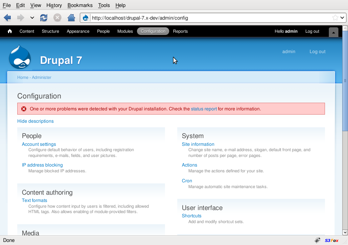Click Administer in the breadcrumb

coord(41,77)
